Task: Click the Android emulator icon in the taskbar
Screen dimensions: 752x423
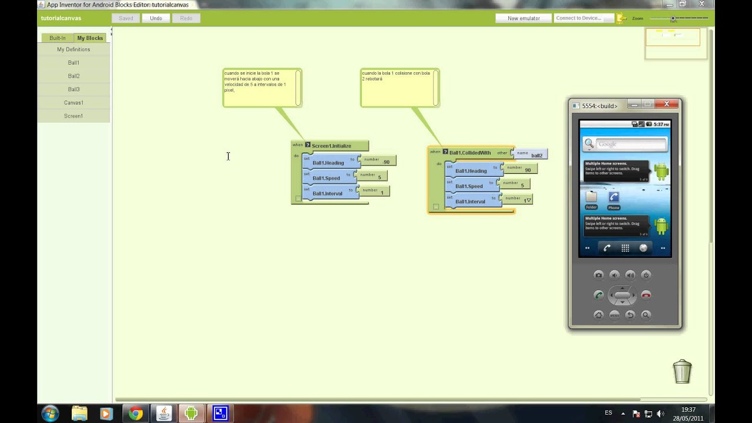Action: 190,414
